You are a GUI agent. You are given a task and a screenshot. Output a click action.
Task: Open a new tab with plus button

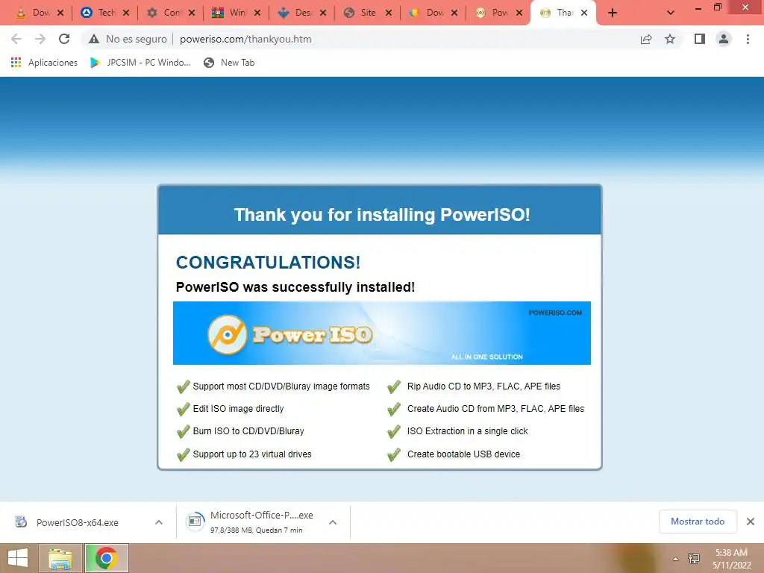(613, 13)
